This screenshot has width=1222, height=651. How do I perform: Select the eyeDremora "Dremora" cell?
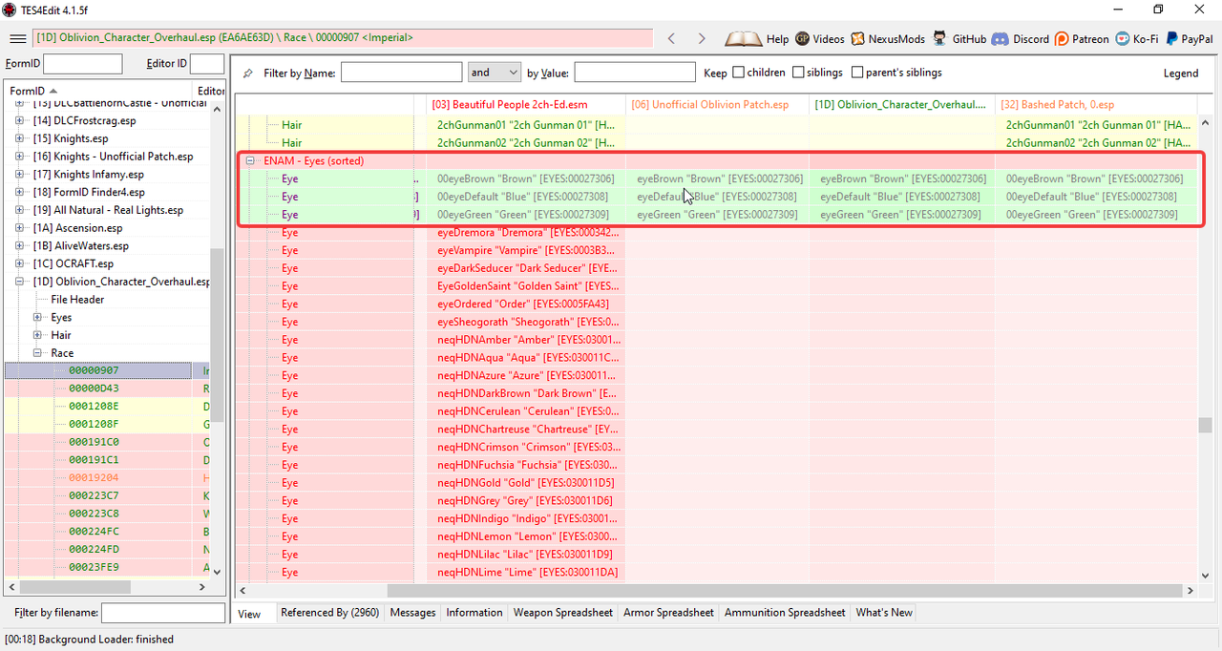(525, 232)
